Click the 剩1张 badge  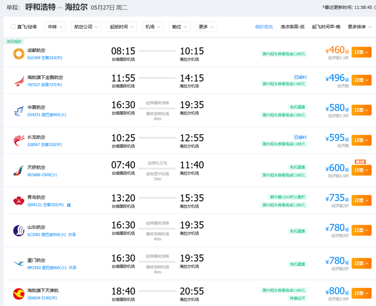pyautogui.click(x=360, y=162)
